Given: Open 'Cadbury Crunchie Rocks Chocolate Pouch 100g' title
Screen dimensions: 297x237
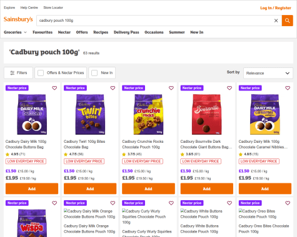Looking at the screenshot, I should tap(143, 144).
